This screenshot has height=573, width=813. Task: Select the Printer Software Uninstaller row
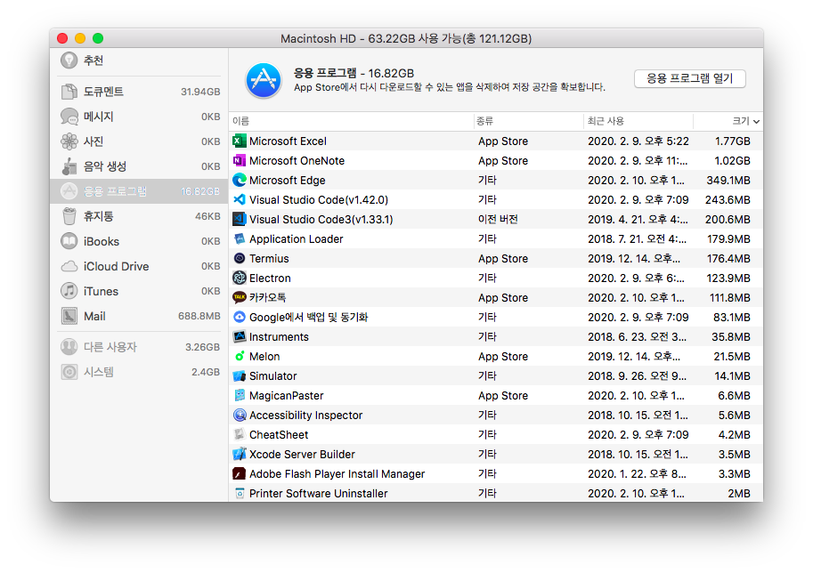click(x=496, y=493)
